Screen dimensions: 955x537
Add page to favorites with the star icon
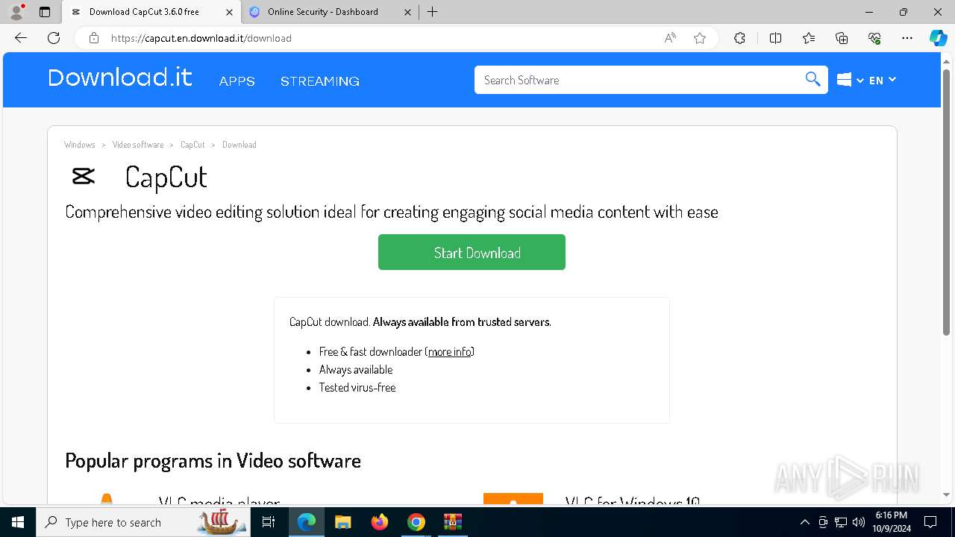point(700,38)
